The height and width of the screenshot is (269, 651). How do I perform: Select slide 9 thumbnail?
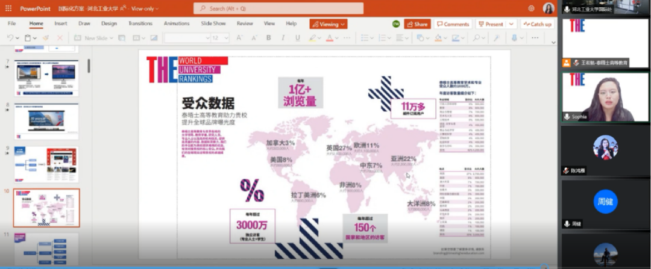click(x=46, y=164)
